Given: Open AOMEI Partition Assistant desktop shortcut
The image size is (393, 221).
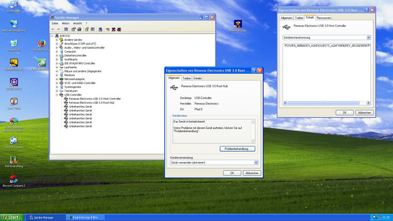Looking at the screenshot, I should [x=14, y=125].
